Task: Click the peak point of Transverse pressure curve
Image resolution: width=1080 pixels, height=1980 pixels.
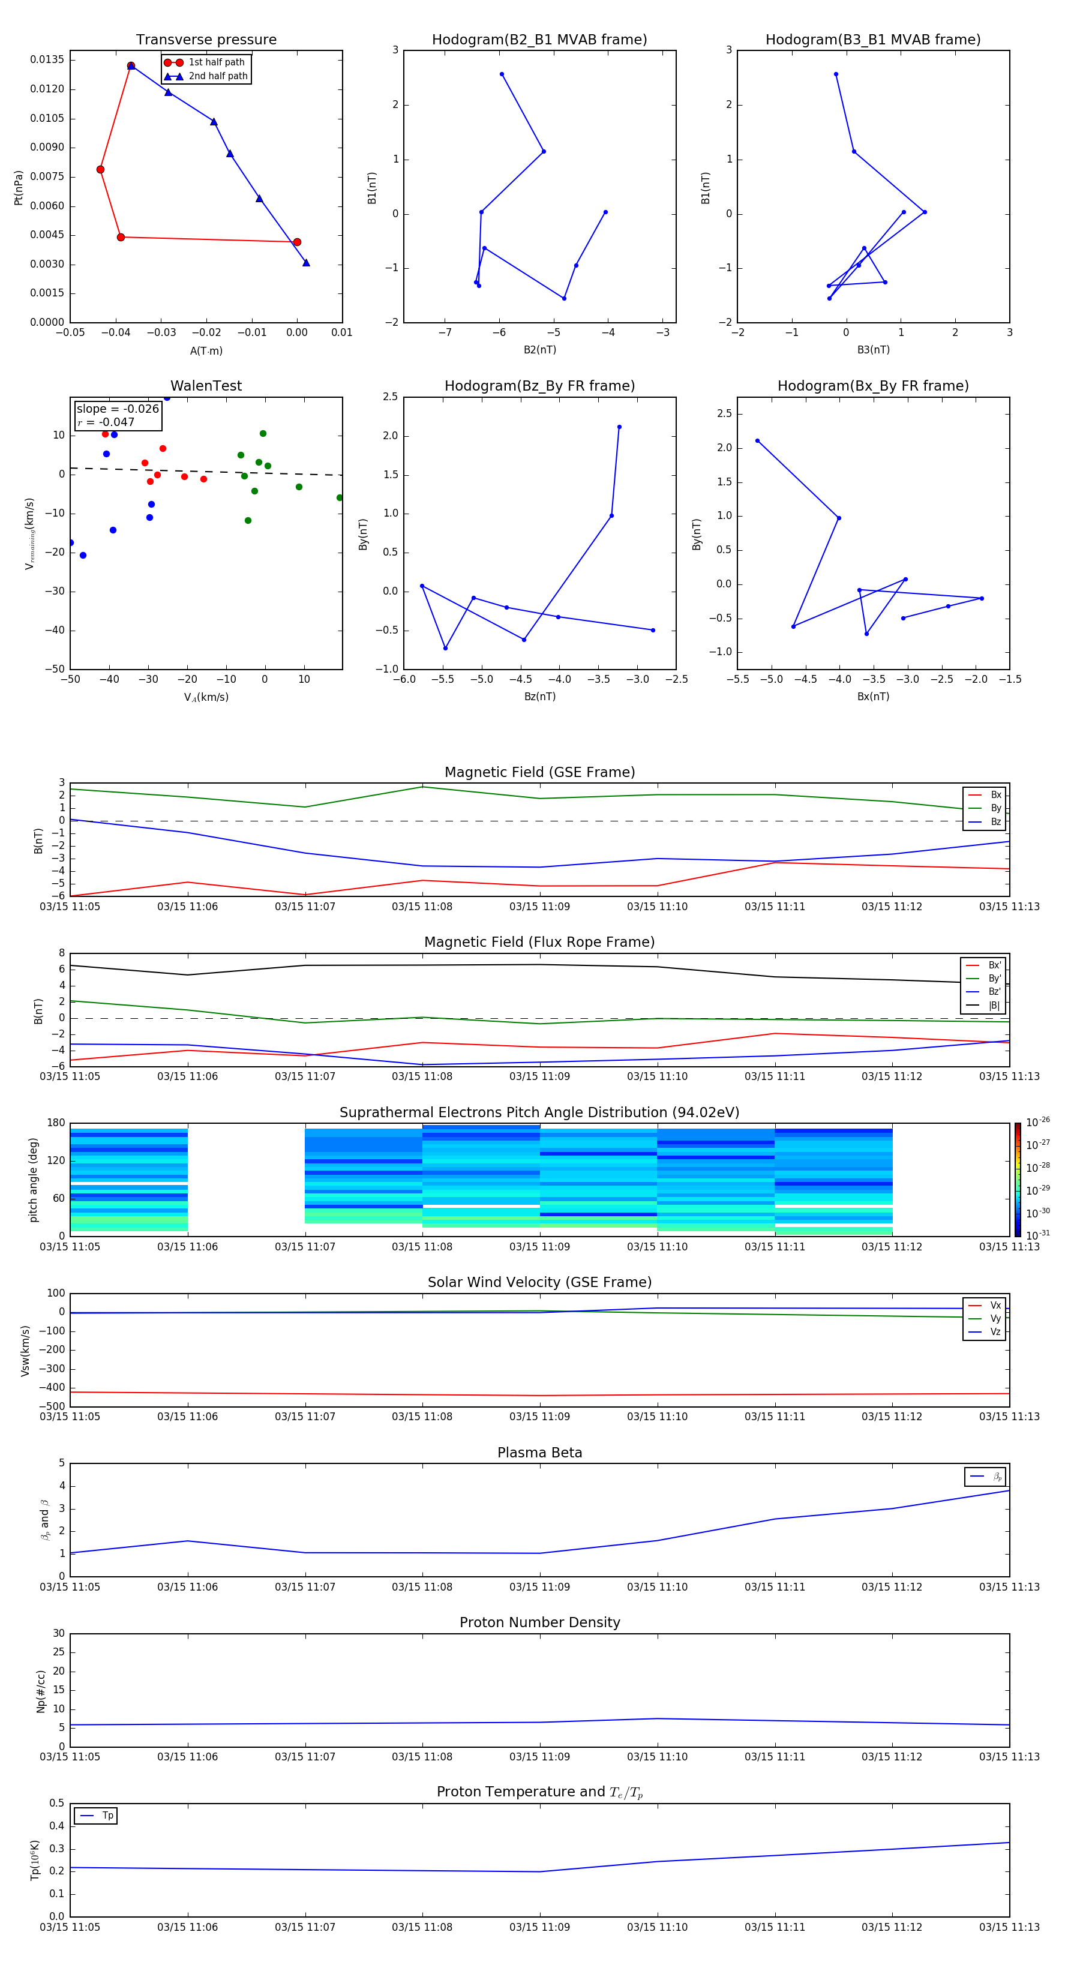Action: coord(131,66)
